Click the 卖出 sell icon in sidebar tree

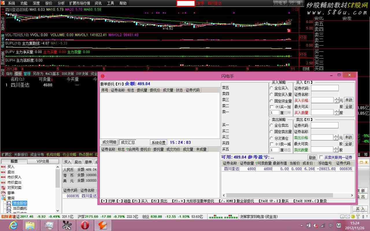[x=3, y=172]
